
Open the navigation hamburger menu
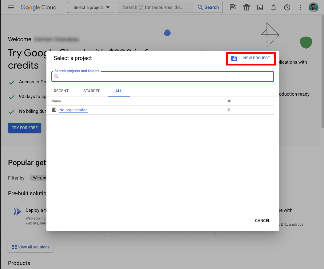11,7
